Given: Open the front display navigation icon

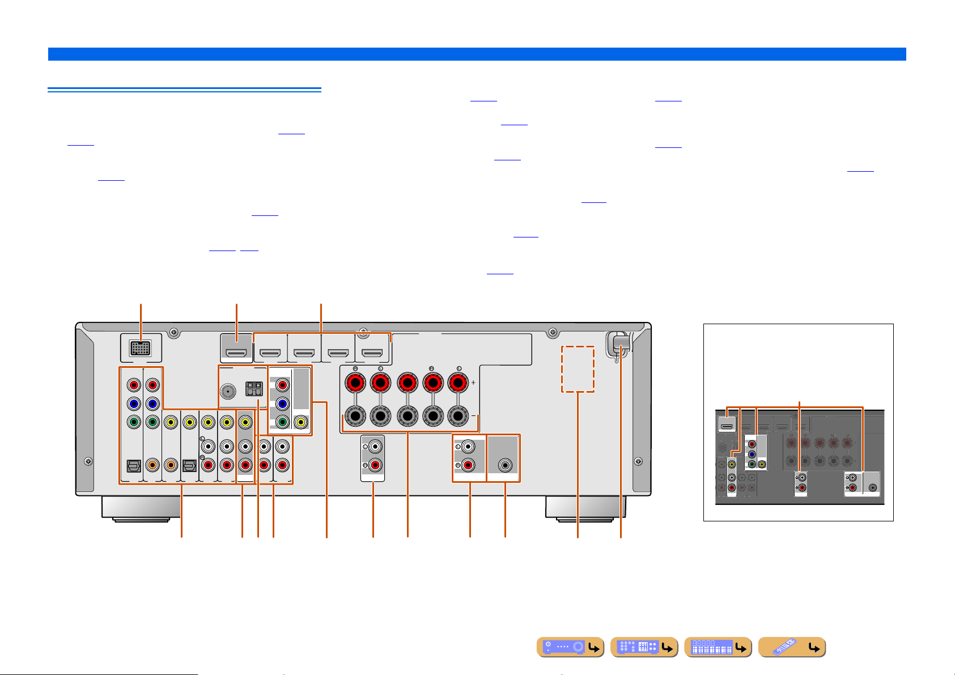Looking at the screenshot, I should [718, 647].
